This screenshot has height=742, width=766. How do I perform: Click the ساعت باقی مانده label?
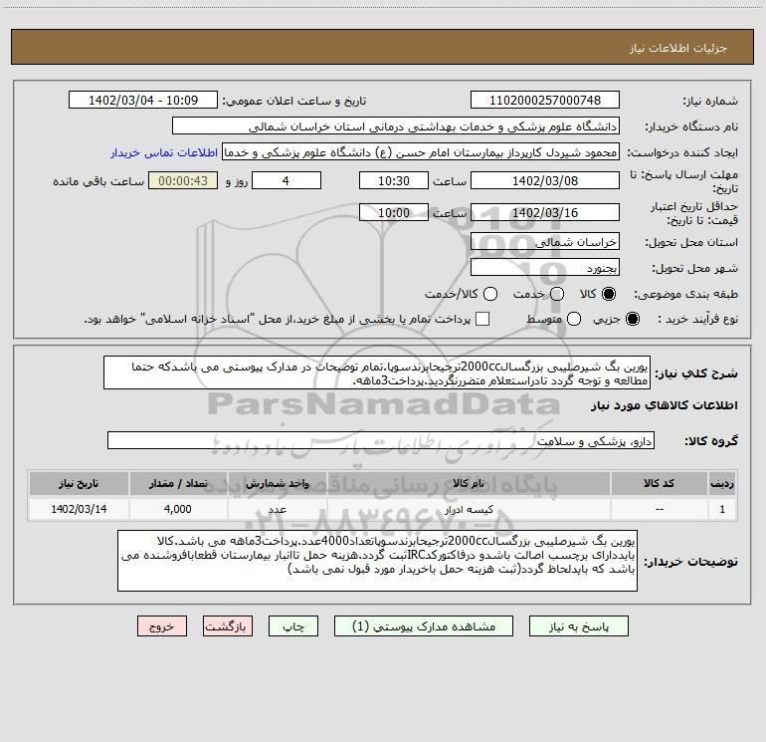point(98,181)
